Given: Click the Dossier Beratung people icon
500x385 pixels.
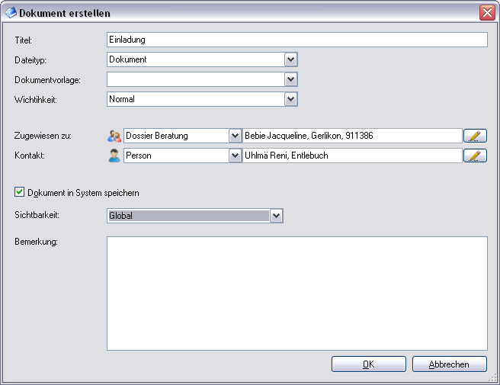Looking at the screenshot, I should 114,136.
